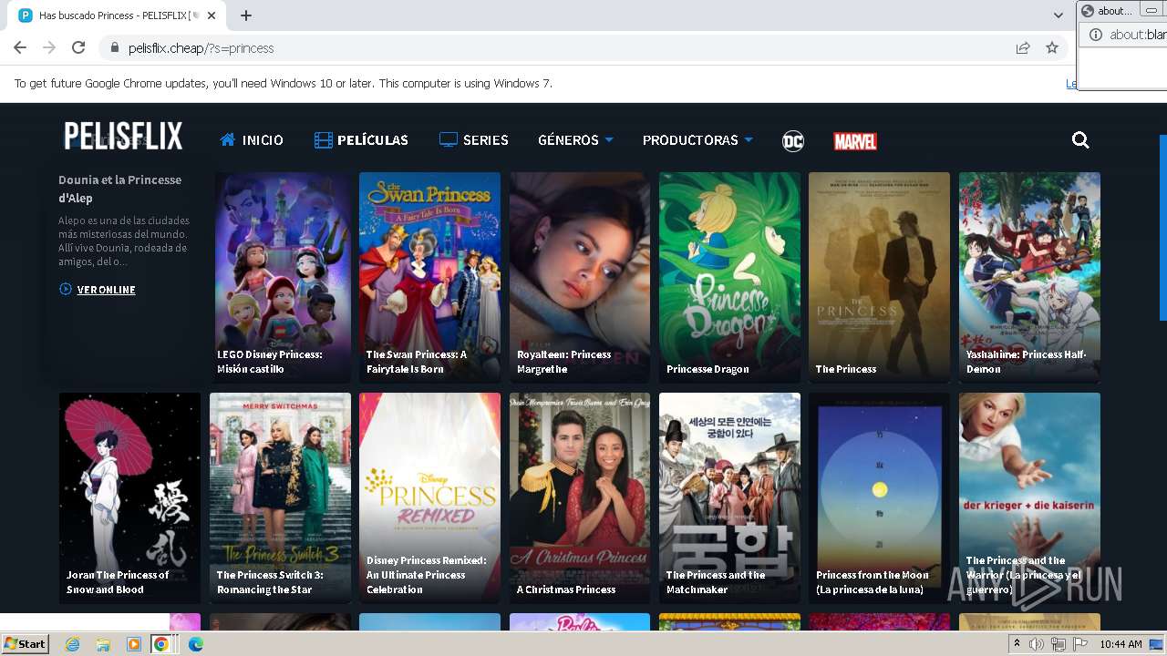Click the page vertical scrollbar
1167x656 pixels.
click(x=1162, y=228)
